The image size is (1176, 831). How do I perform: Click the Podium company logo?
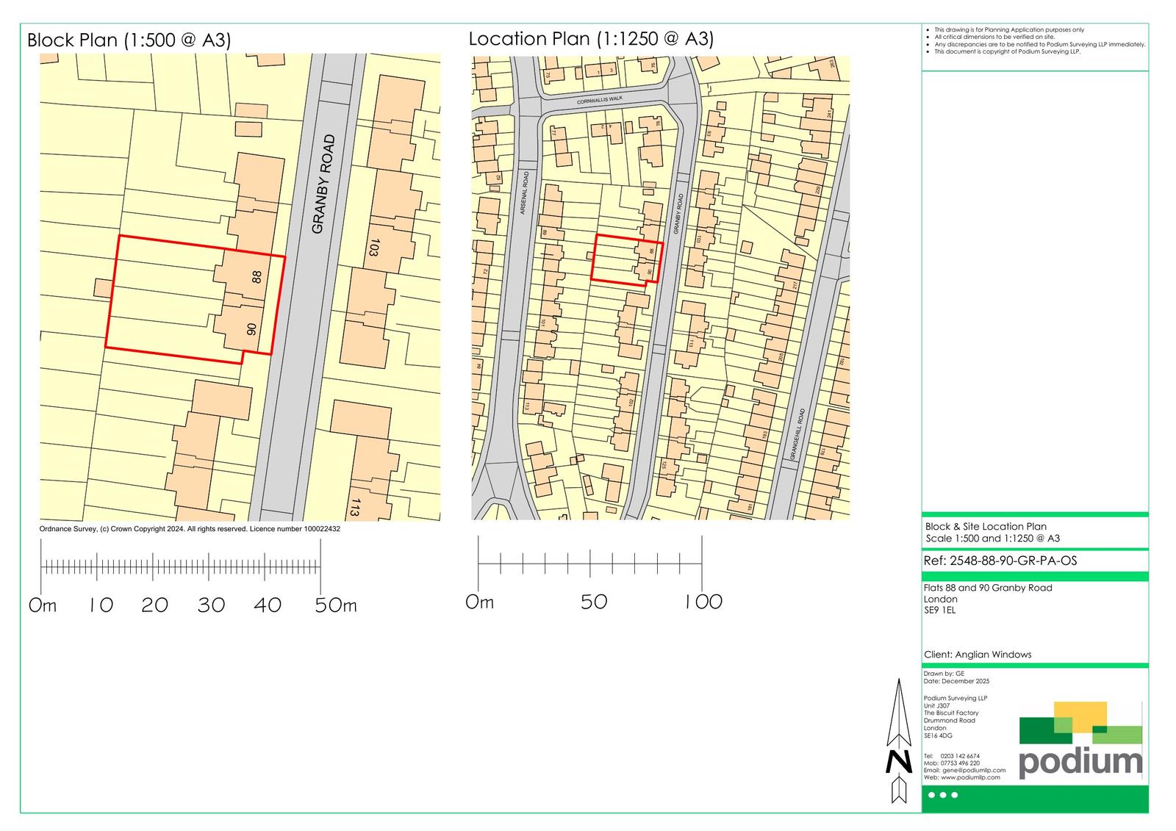[1080, 741]
